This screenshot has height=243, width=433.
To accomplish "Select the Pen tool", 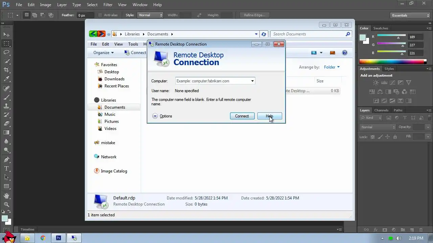I will tap(6, 160).
